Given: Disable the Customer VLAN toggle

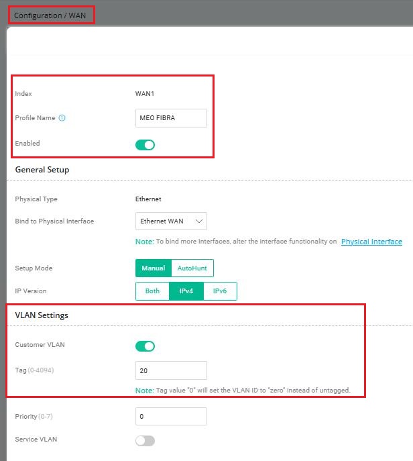Looking at the screenshot, I should 145,346.
